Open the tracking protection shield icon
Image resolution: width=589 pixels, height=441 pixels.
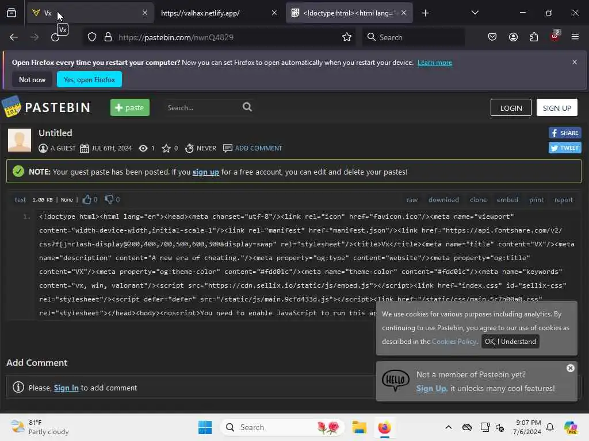click(92, 37)
